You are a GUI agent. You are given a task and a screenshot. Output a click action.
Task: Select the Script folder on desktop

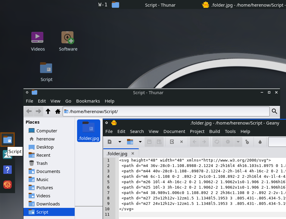pyautogui.click(x=46, y=72)
